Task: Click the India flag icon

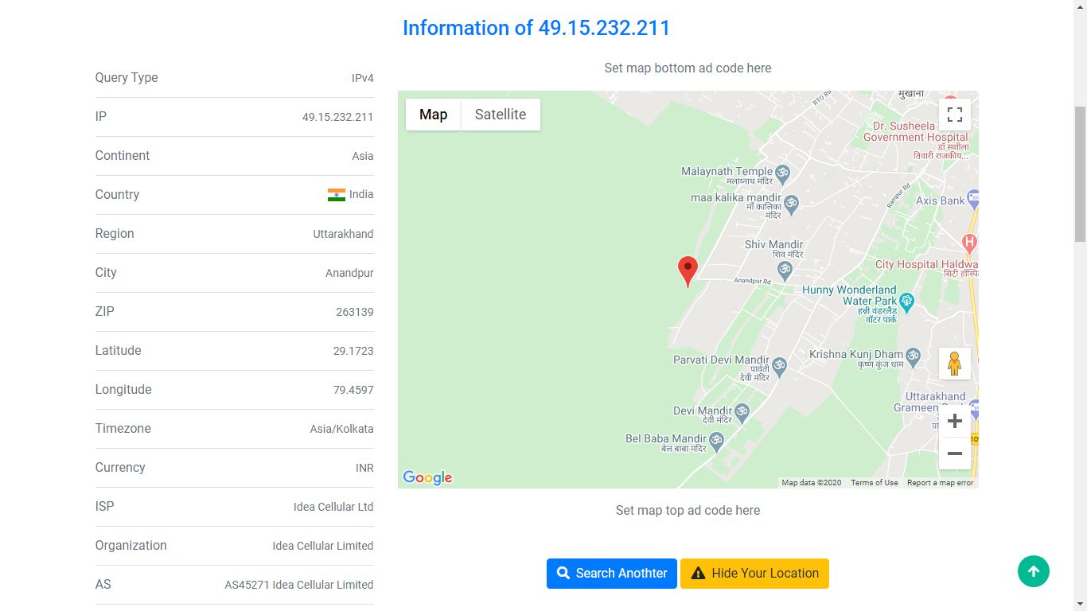Action: click(337, 195)
